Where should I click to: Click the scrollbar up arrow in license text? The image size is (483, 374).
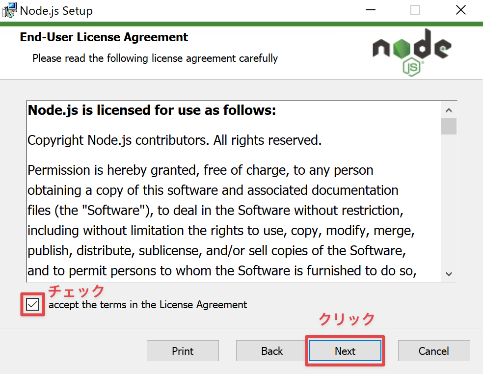point(449,110)
